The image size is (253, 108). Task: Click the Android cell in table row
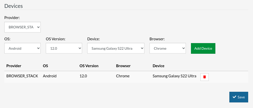(x=50, y=76)
